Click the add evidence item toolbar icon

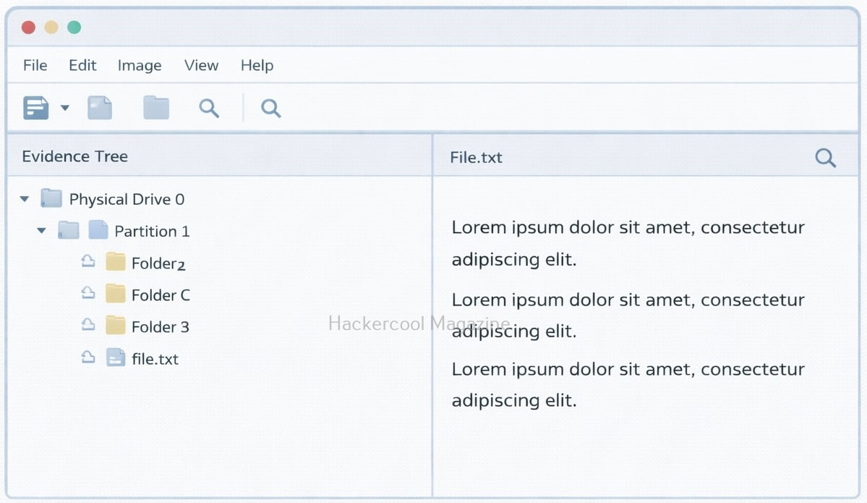click(x=35, y=108)
